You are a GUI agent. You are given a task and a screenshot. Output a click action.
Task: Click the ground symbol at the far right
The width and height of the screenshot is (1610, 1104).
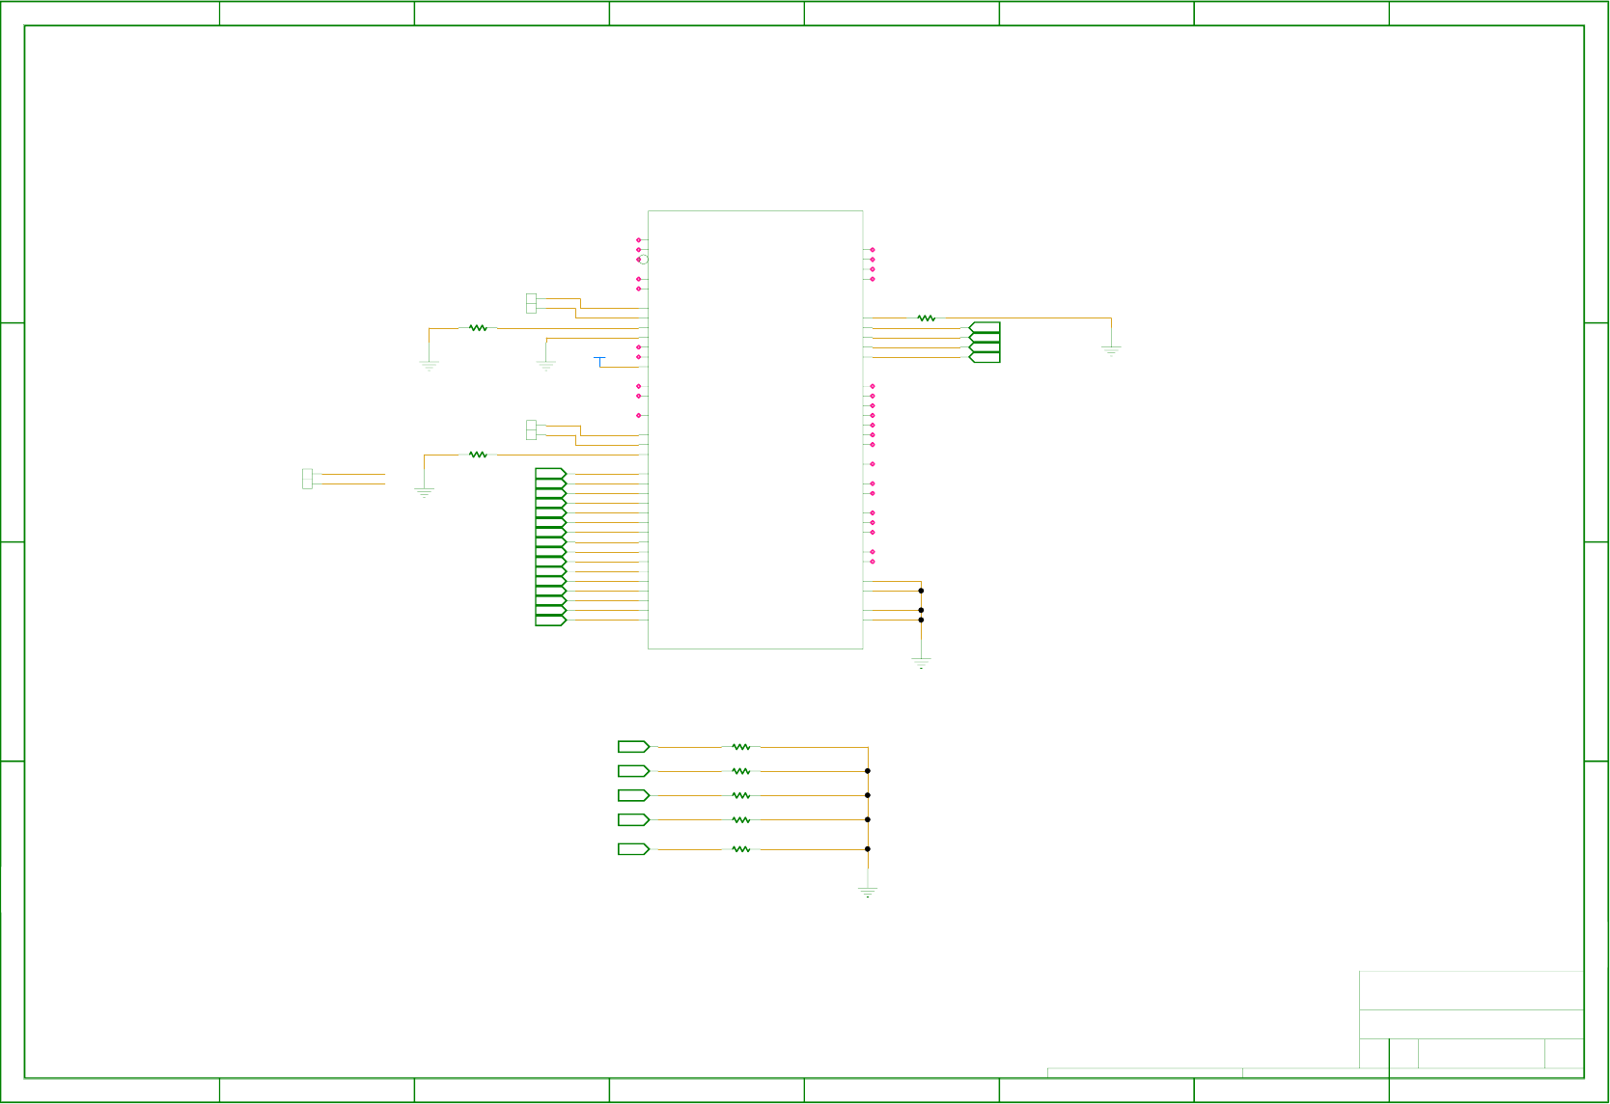click(x=1111, y=351)
